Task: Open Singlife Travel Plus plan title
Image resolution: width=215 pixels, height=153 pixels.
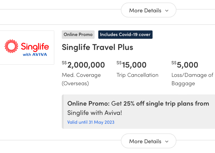Action: click(97, 47)
